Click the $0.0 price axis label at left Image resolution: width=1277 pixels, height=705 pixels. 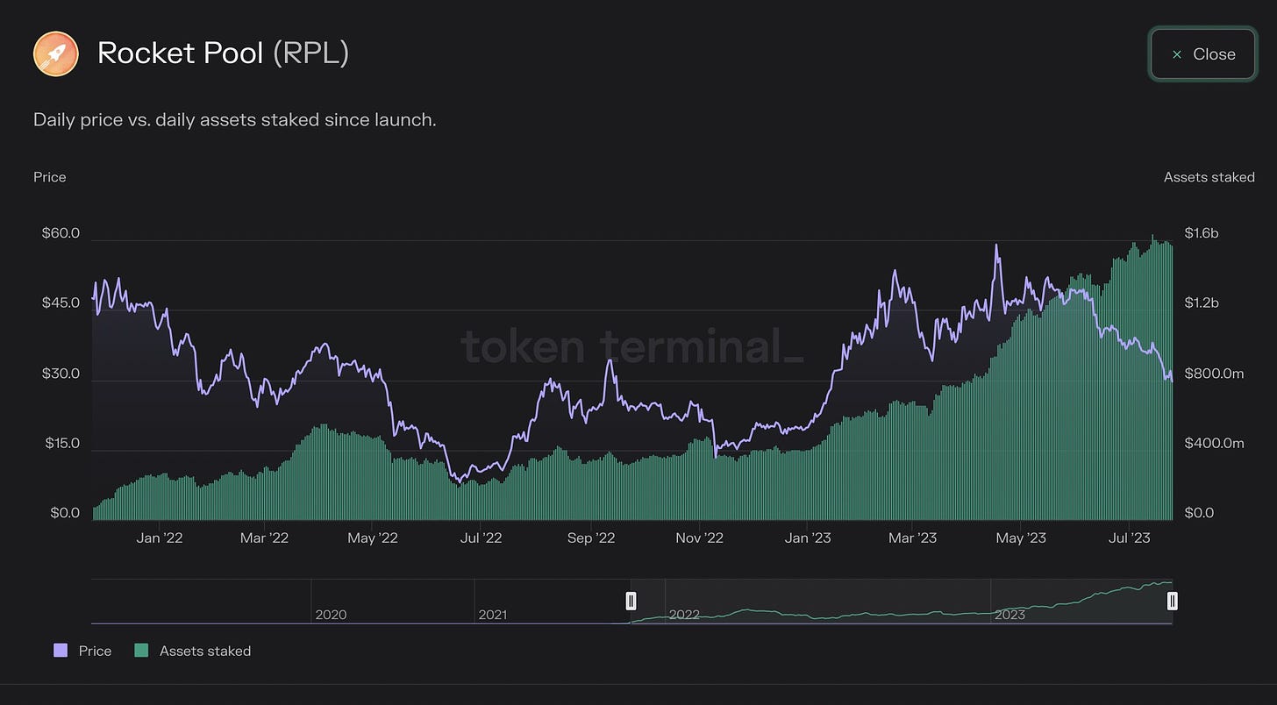click(64, 513)
